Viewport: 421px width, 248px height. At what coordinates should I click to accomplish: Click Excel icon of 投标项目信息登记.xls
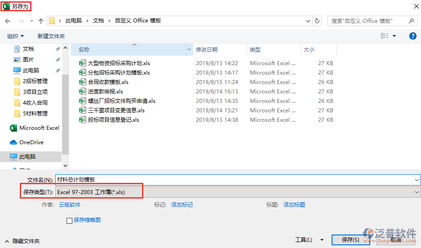(x=82, y=120)
